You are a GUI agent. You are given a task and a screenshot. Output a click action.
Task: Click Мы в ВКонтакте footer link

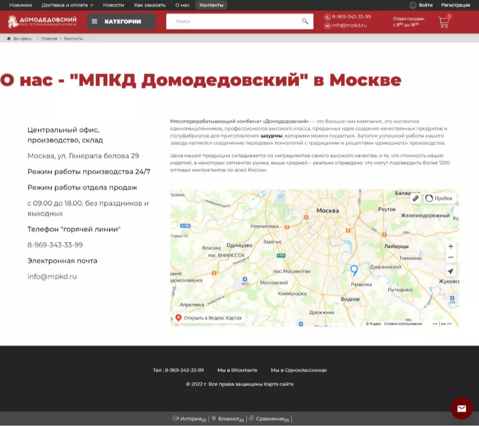(x=237, y=370)
